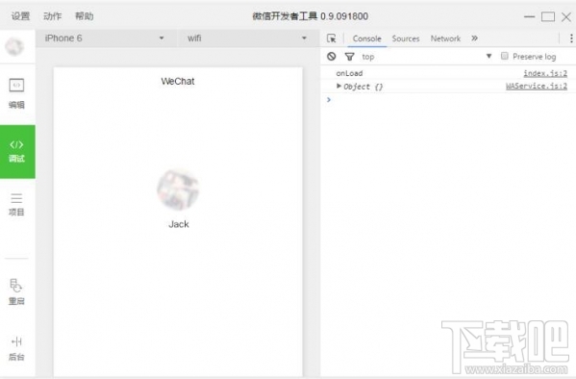Viewport: 576px width, 379px height.
Task: Toggle the console filter icon
Action: pyautogui.click(x=349, y=57)
